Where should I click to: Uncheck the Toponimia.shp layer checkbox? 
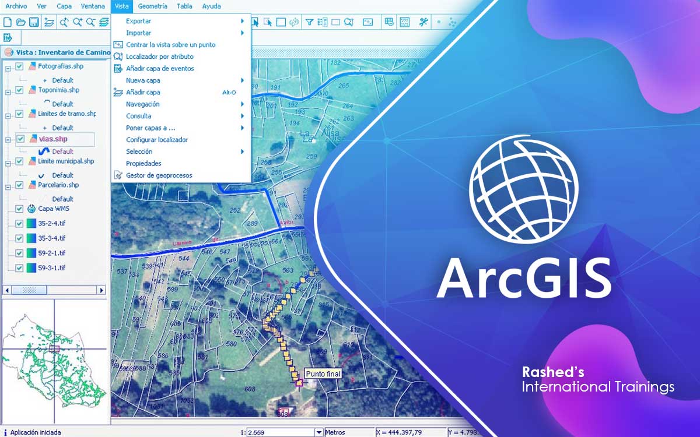pyautogui.click(x=20, y=90)
